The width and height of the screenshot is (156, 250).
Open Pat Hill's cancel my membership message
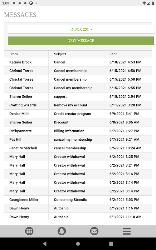tap(78, 140)
